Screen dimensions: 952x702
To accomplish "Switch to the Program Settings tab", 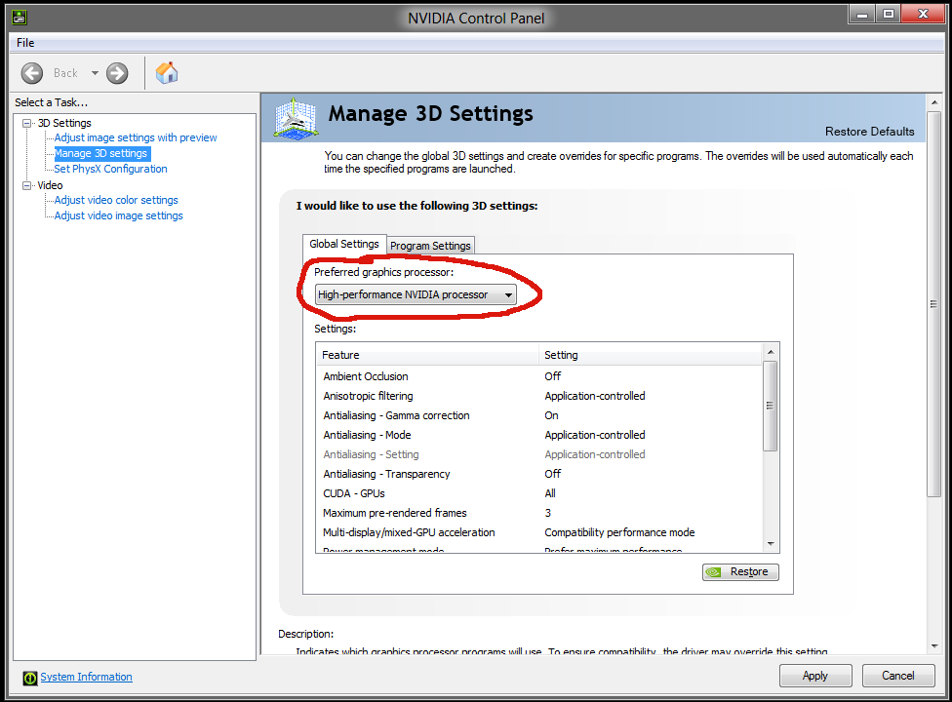I will 430,245.
